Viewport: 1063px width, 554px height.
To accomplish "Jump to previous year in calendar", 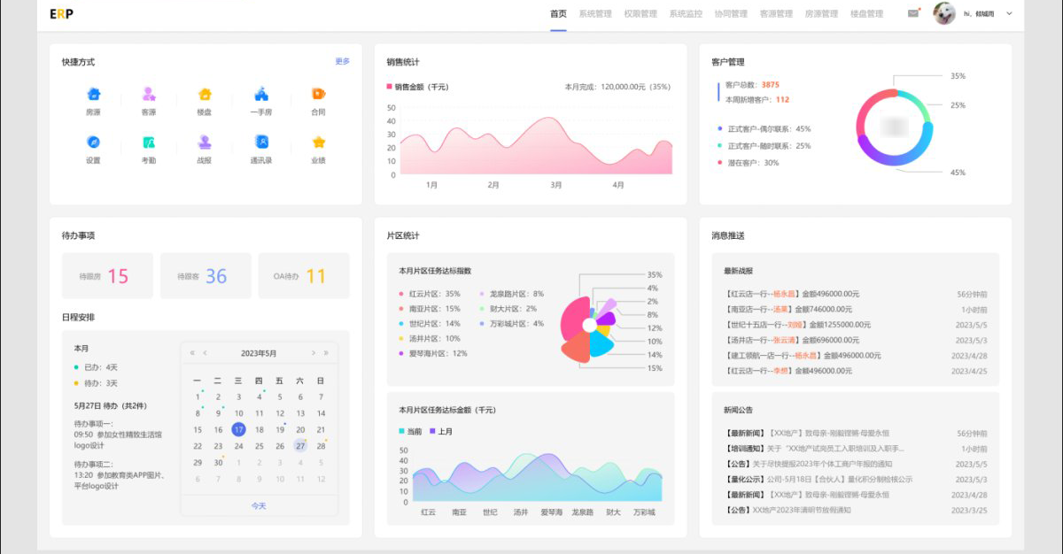I will click(192, 353).
